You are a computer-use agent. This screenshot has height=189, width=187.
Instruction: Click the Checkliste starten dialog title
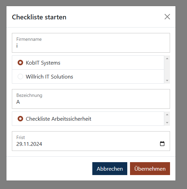pyautogui.click(x=39, y=17)
